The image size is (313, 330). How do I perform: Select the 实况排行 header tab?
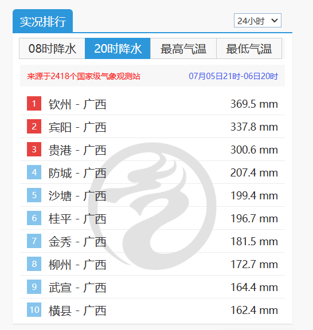pyautogui.click(x=43, y=21)
